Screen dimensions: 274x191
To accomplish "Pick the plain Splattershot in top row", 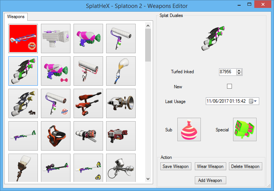I will 88,39.
